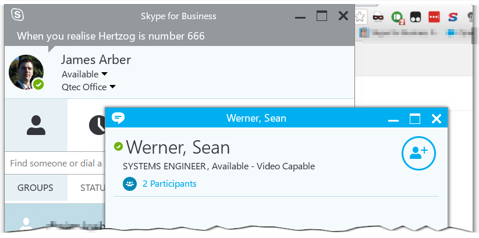Click the Find someone search field
This screenshot has width=479, height=238.
(55, 164)
